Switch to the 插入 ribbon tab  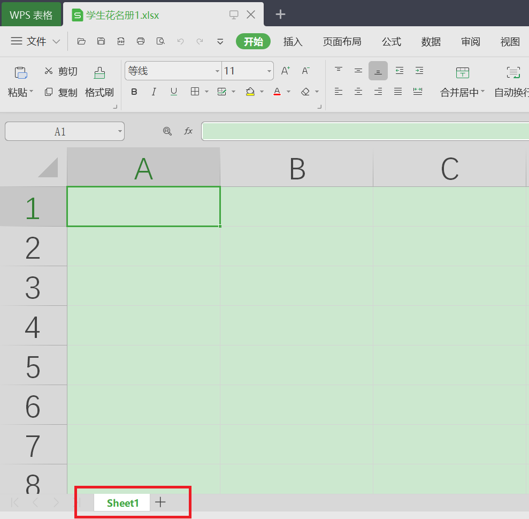coord(293,42)
